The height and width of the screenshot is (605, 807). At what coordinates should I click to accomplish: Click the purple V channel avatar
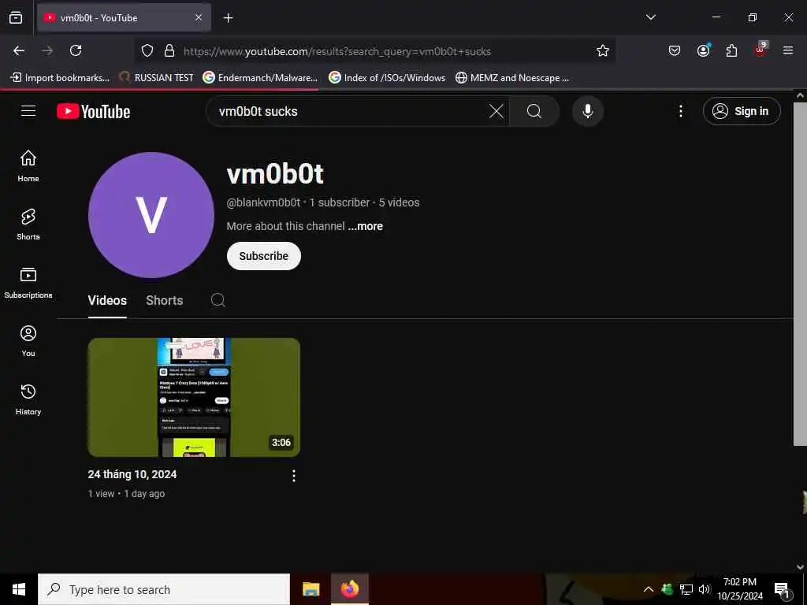point(151,215)
